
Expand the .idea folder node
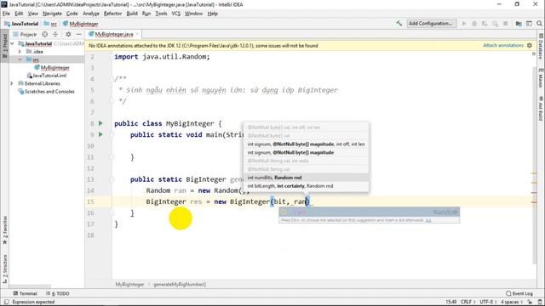[x=20, y=51]
